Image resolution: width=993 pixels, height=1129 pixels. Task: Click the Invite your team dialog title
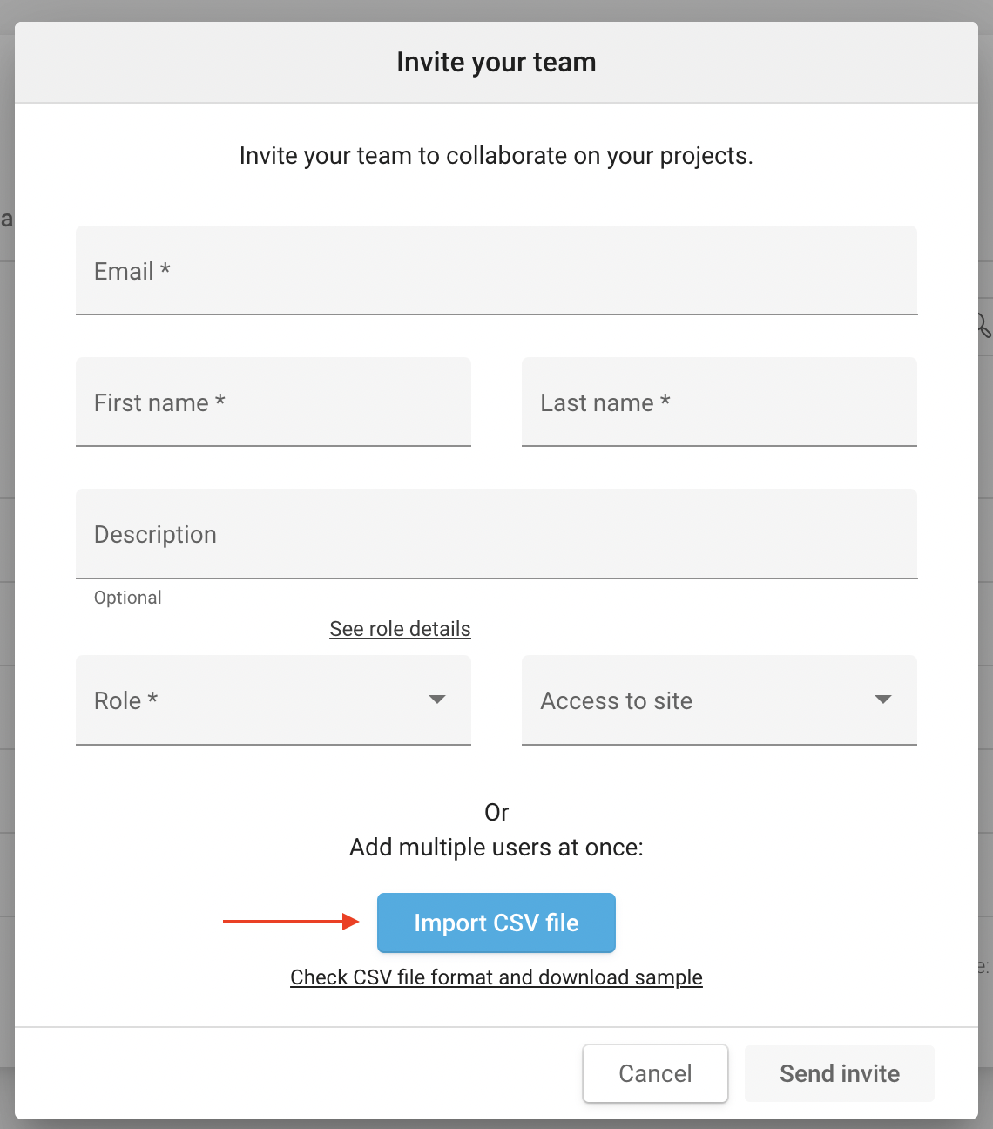[x=496, y=63]
